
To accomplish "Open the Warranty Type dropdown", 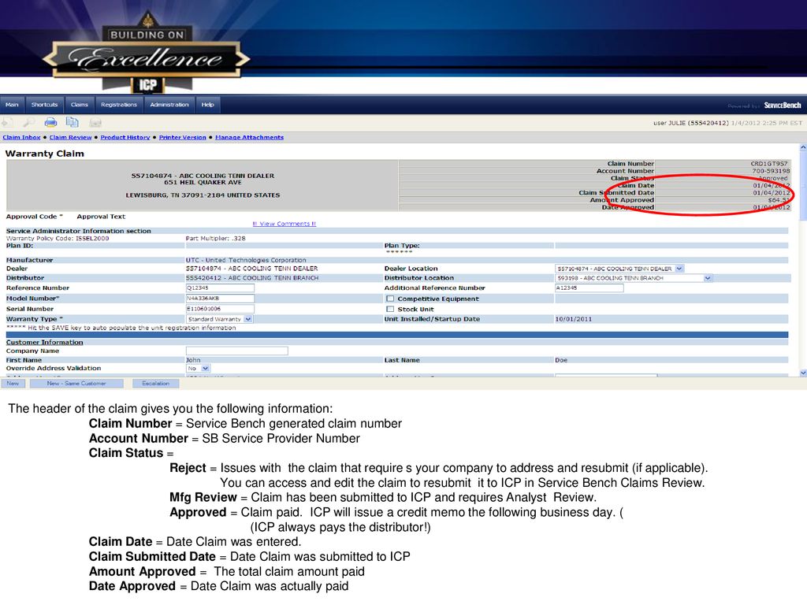I will pos(248,319).
